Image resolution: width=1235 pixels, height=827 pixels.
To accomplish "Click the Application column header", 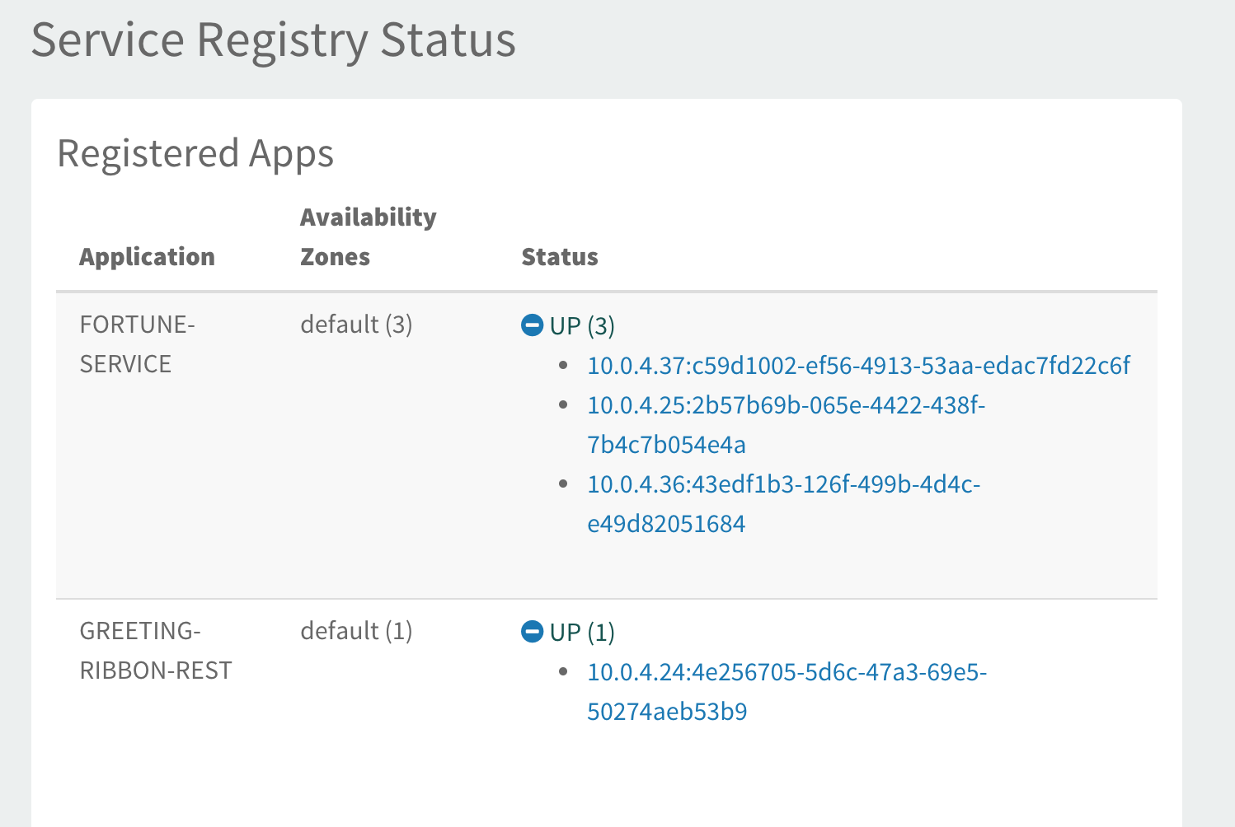I will click(x=147, y=257).
